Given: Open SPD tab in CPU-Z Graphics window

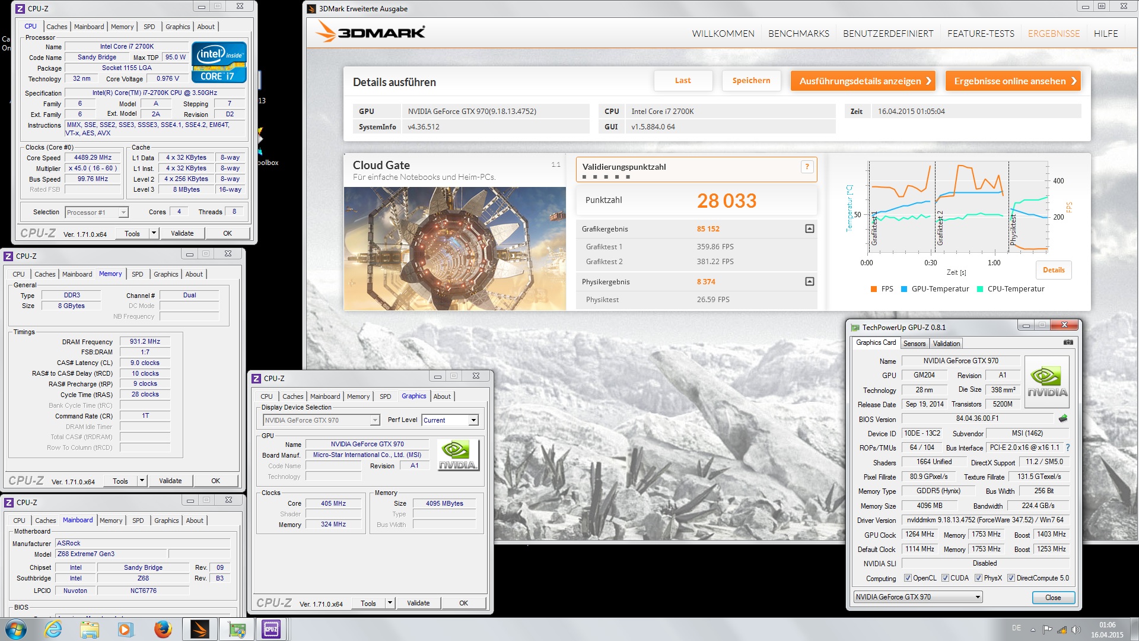Looking at the screenshot, I should tap(385, 396).
